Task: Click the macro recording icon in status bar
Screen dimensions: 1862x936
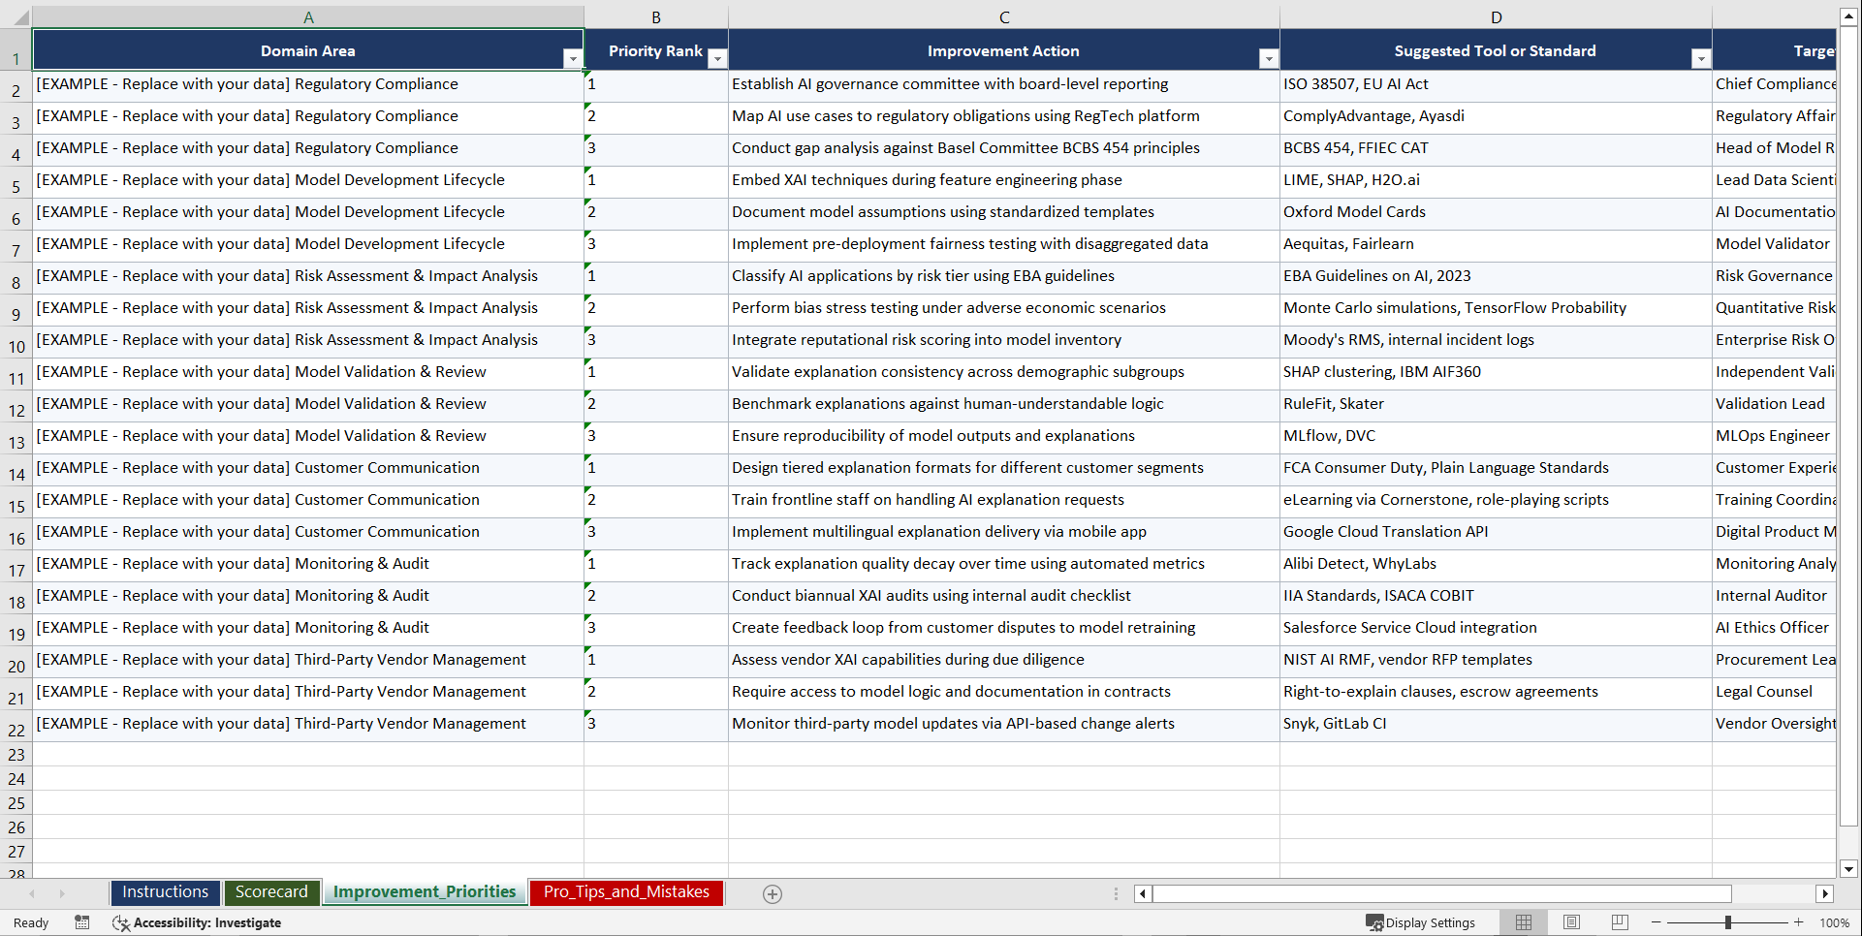Action: coord(82,922)
